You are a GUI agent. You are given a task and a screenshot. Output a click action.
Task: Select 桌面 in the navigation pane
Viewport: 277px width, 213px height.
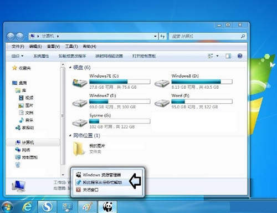click(x=19, y=83)
